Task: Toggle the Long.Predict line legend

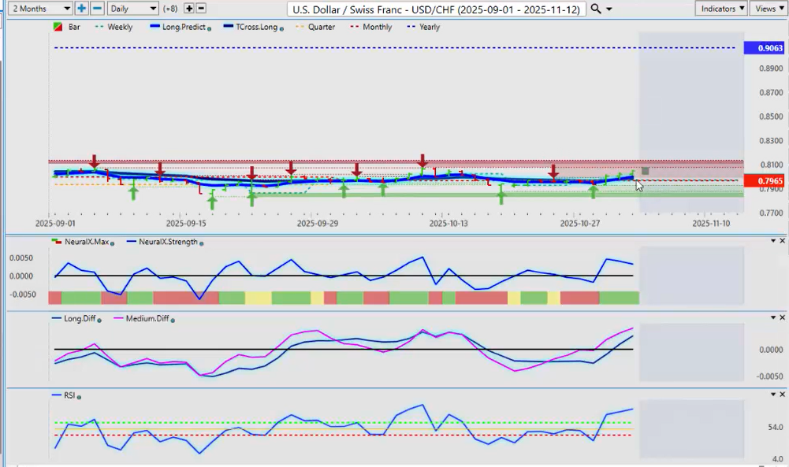Action: (x=183, y=27)
